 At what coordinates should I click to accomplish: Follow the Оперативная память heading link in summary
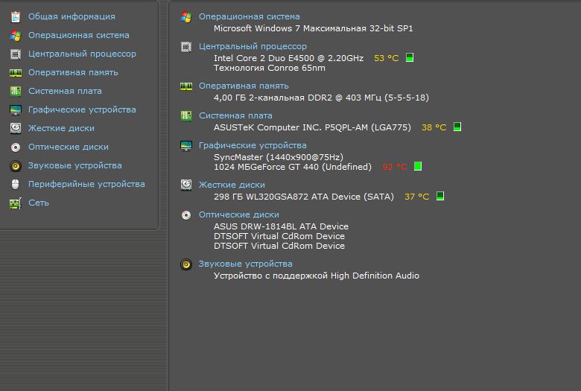[x=244, y=86]
